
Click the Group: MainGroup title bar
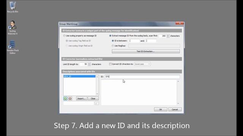[117, 24]
